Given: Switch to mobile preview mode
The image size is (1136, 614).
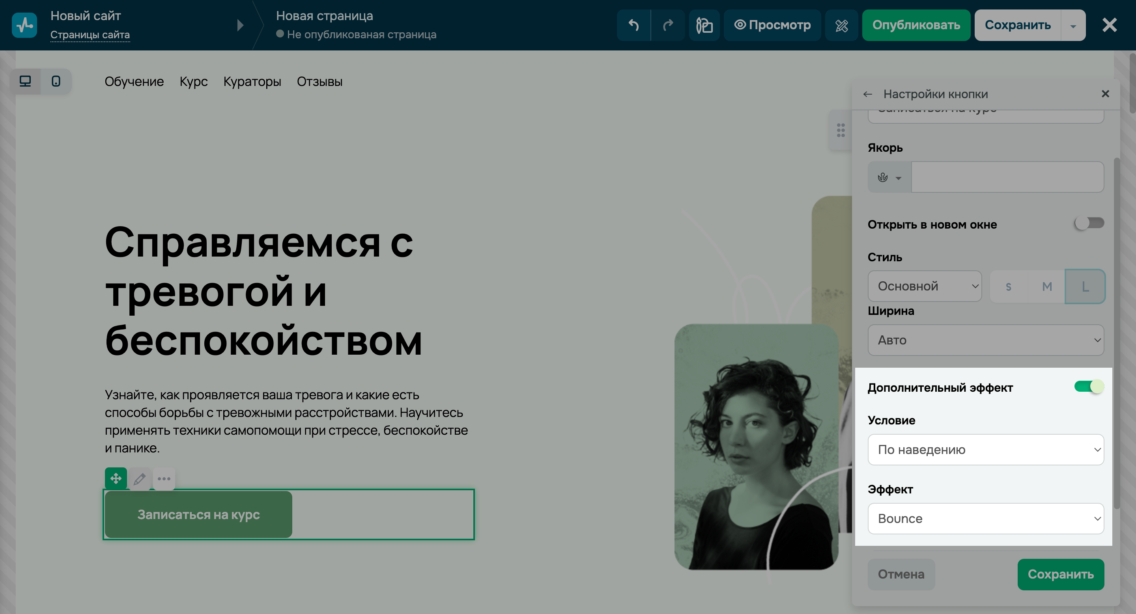Looking at the screenshot, I should 56,82.
